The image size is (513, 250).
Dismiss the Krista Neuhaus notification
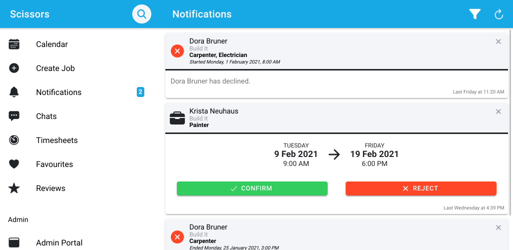pos(498,111)
